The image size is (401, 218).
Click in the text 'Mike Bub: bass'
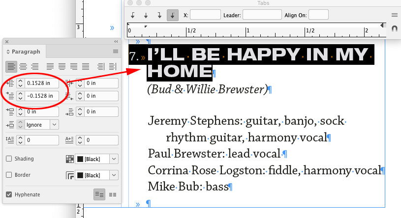click(x=188, y=187)
